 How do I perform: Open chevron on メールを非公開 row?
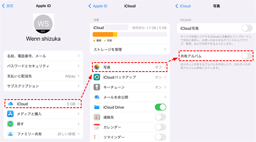click(x=165, y=97)
